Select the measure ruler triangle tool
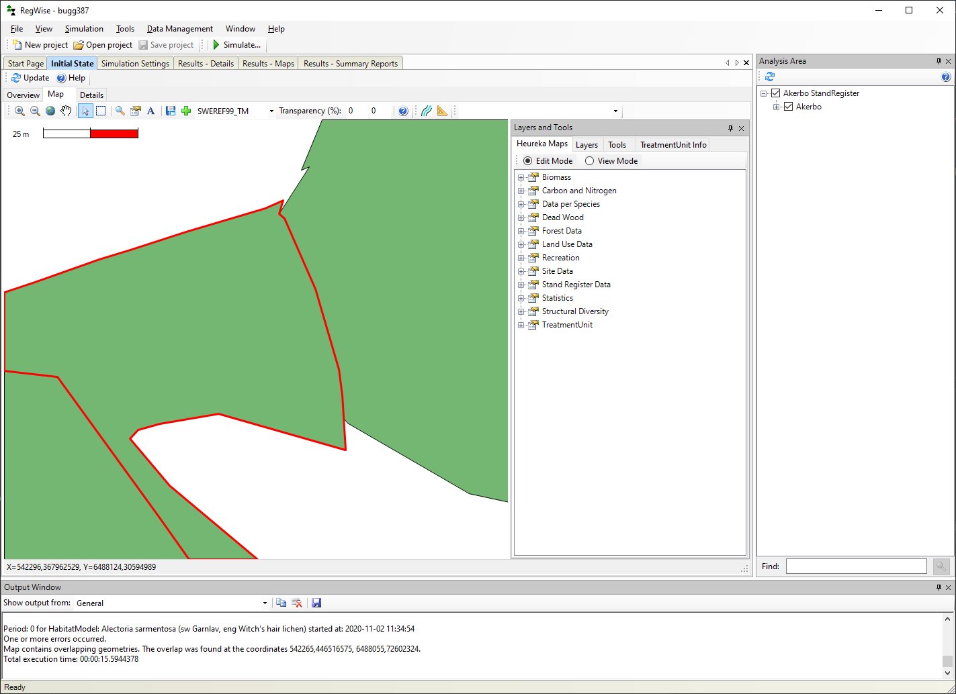This screenshot has width=956, height=694. pos(442,111)
